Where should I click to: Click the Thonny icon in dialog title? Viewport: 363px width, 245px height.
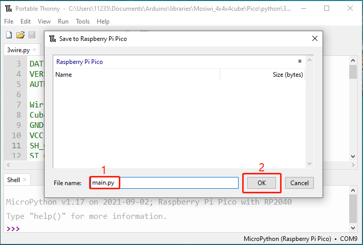53,39
